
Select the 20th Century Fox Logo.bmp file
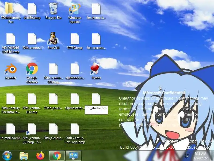click(75, 129)
